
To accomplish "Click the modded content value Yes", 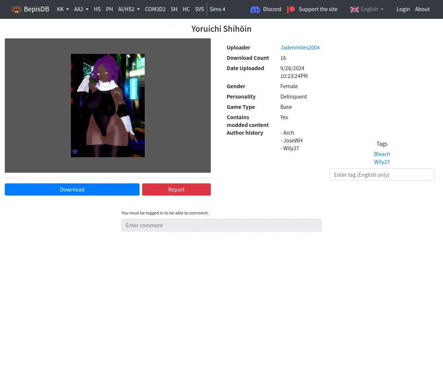I will pyautogui.click(x=284, y=117).
